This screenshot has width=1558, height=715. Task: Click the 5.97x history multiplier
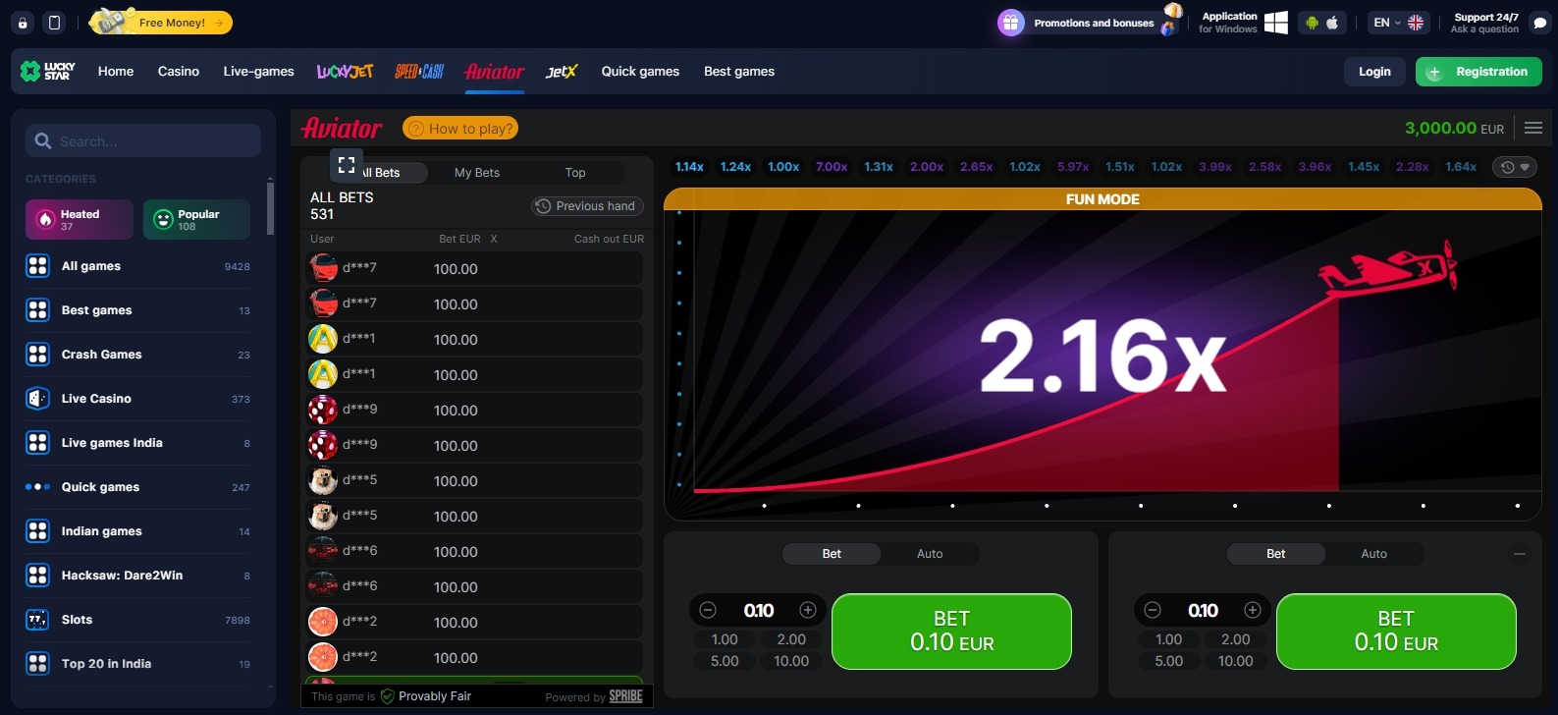(1073, 167)
